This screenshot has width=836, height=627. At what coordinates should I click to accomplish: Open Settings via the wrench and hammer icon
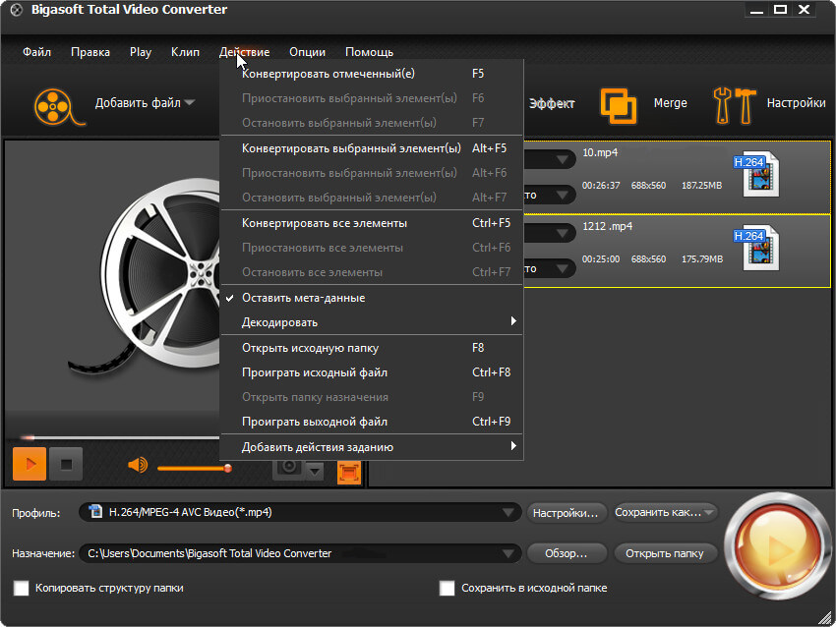(735, 104)
